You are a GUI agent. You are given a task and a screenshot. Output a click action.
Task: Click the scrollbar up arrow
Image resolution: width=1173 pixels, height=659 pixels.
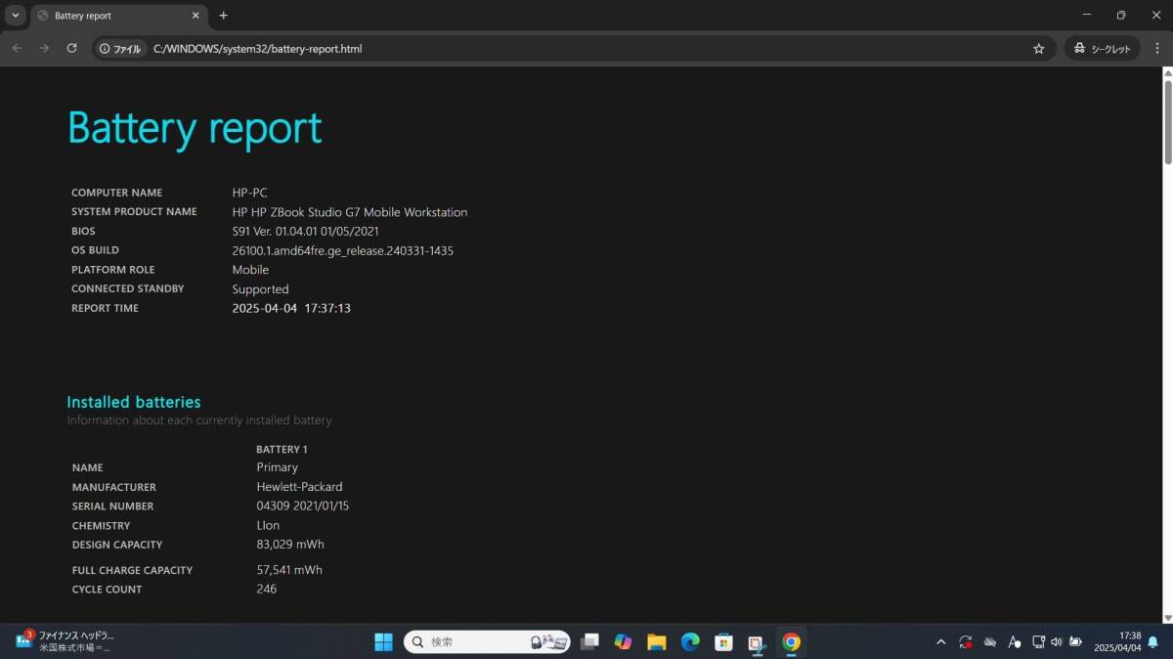click(1167, 72)
